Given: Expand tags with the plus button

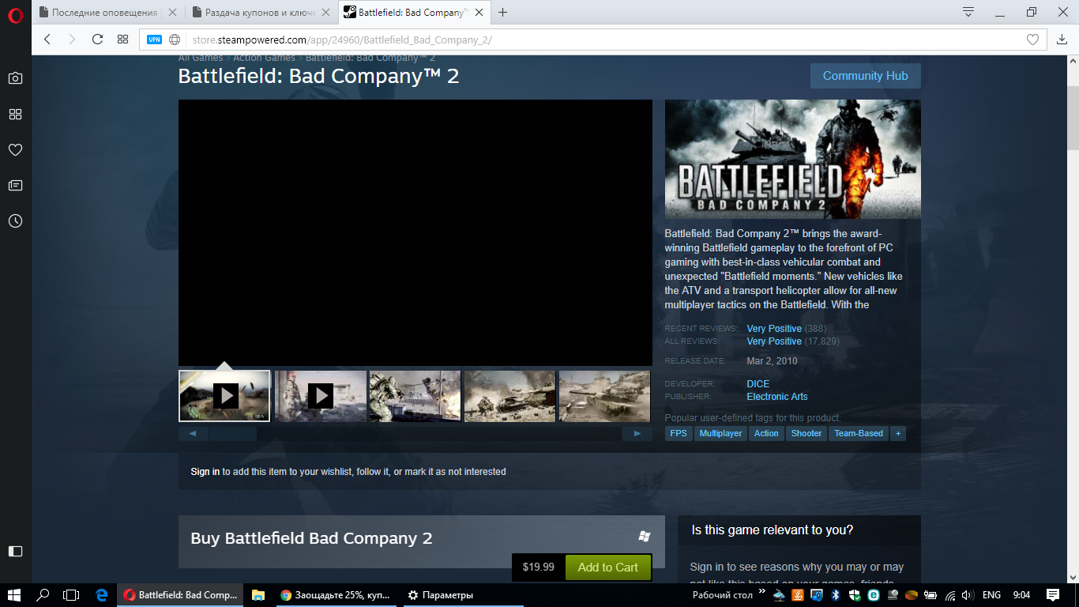Looking at the screenshot, I should tap(898, 433).
